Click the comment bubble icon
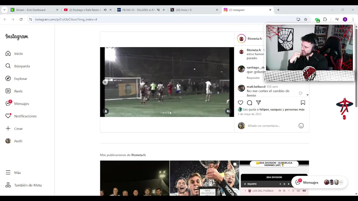 249,103
